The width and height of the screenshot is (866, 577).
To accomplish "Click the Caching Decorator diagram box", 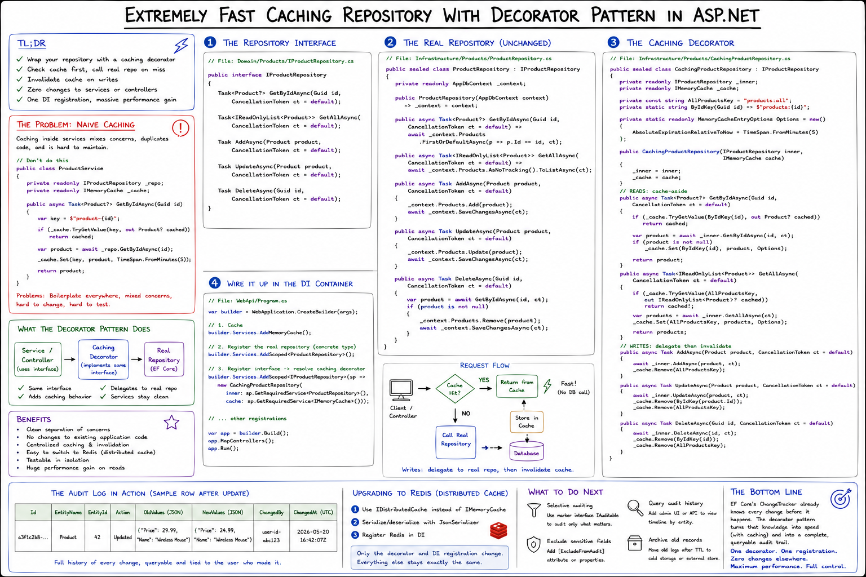I will click(x=104, y=359).
